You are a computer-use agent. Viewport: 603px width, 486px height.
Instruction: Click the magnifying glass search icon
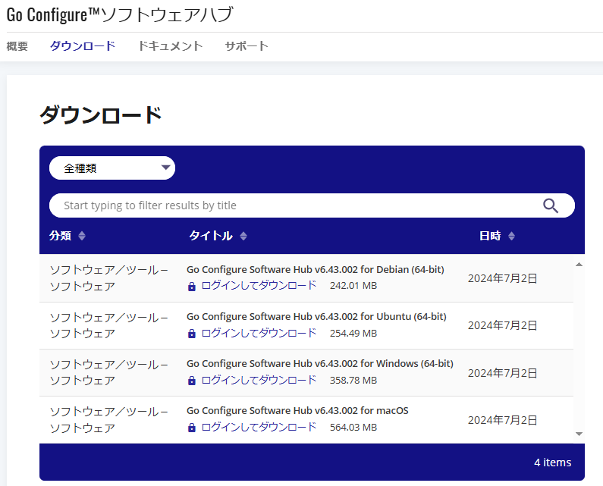551,205
